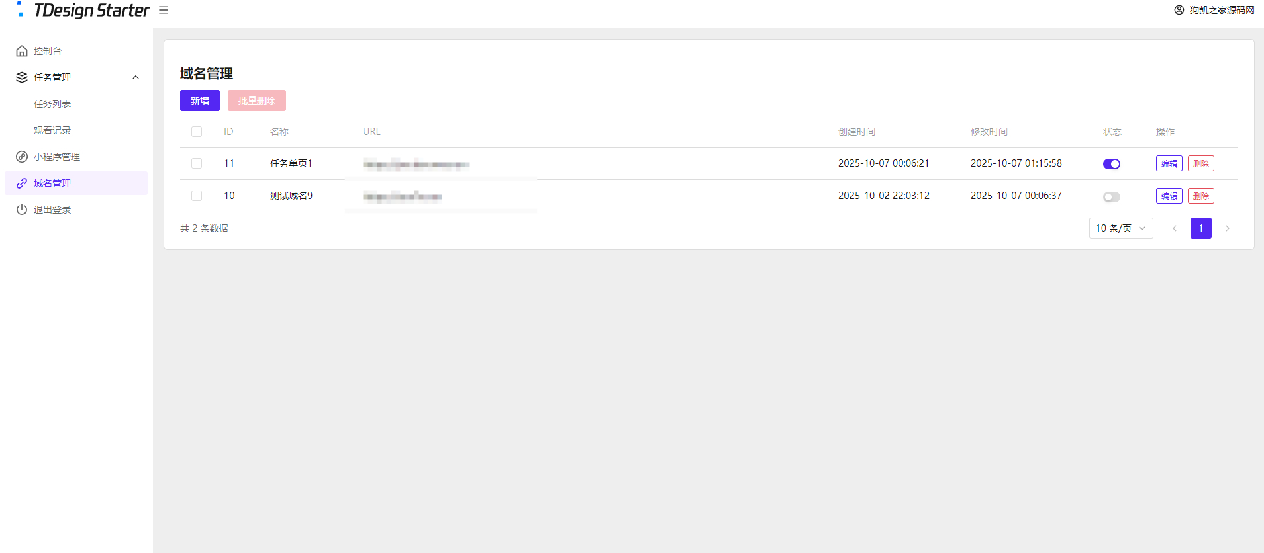Open 任务列表 in the sidebar
The width and height of the screenshot is (1264, 553).
click(x=52, y=104)
